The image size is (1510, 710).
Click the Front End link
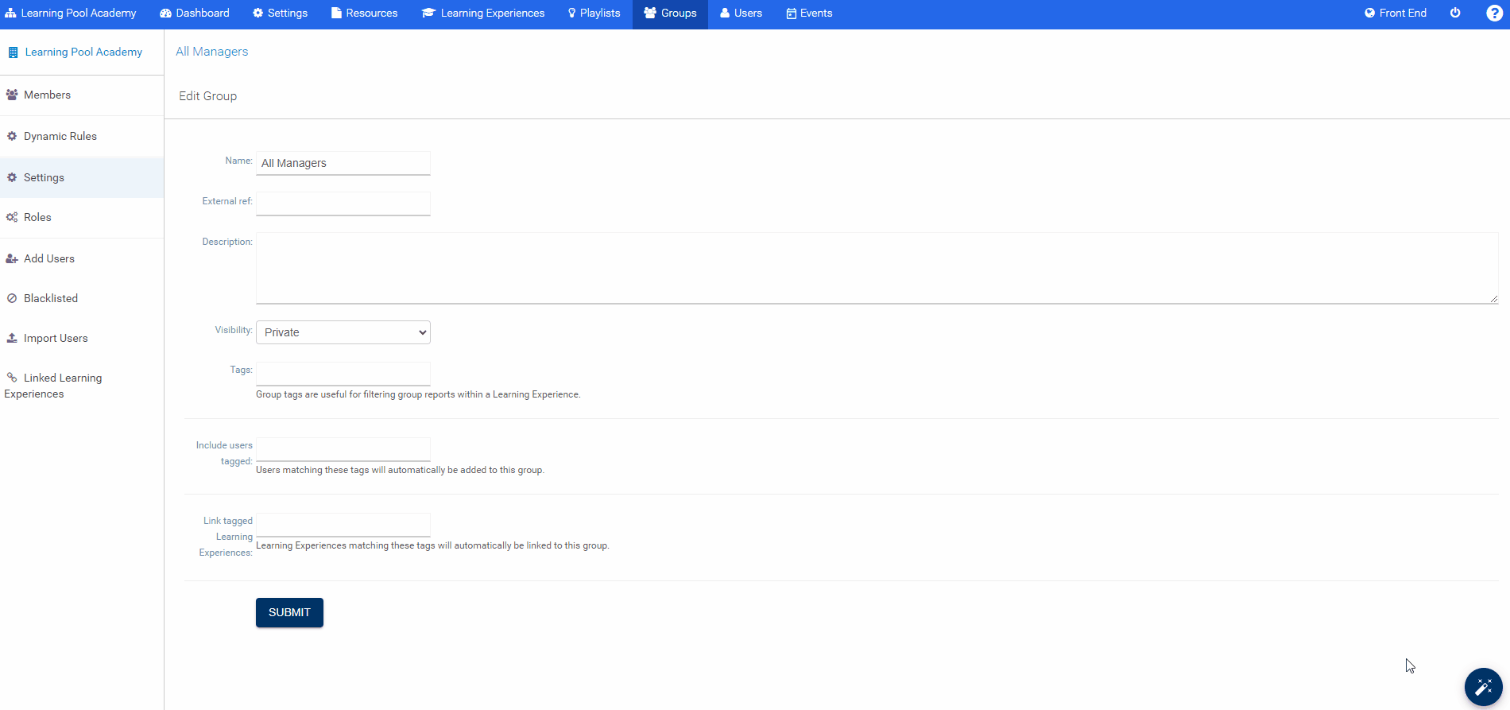point(1396,13)
